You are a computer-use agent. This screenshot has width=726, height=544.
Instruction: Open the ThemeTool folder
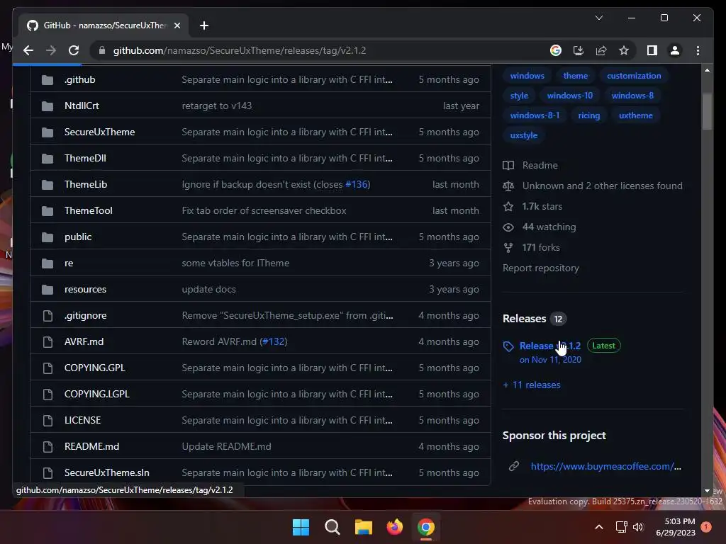[x=89, y=210]
